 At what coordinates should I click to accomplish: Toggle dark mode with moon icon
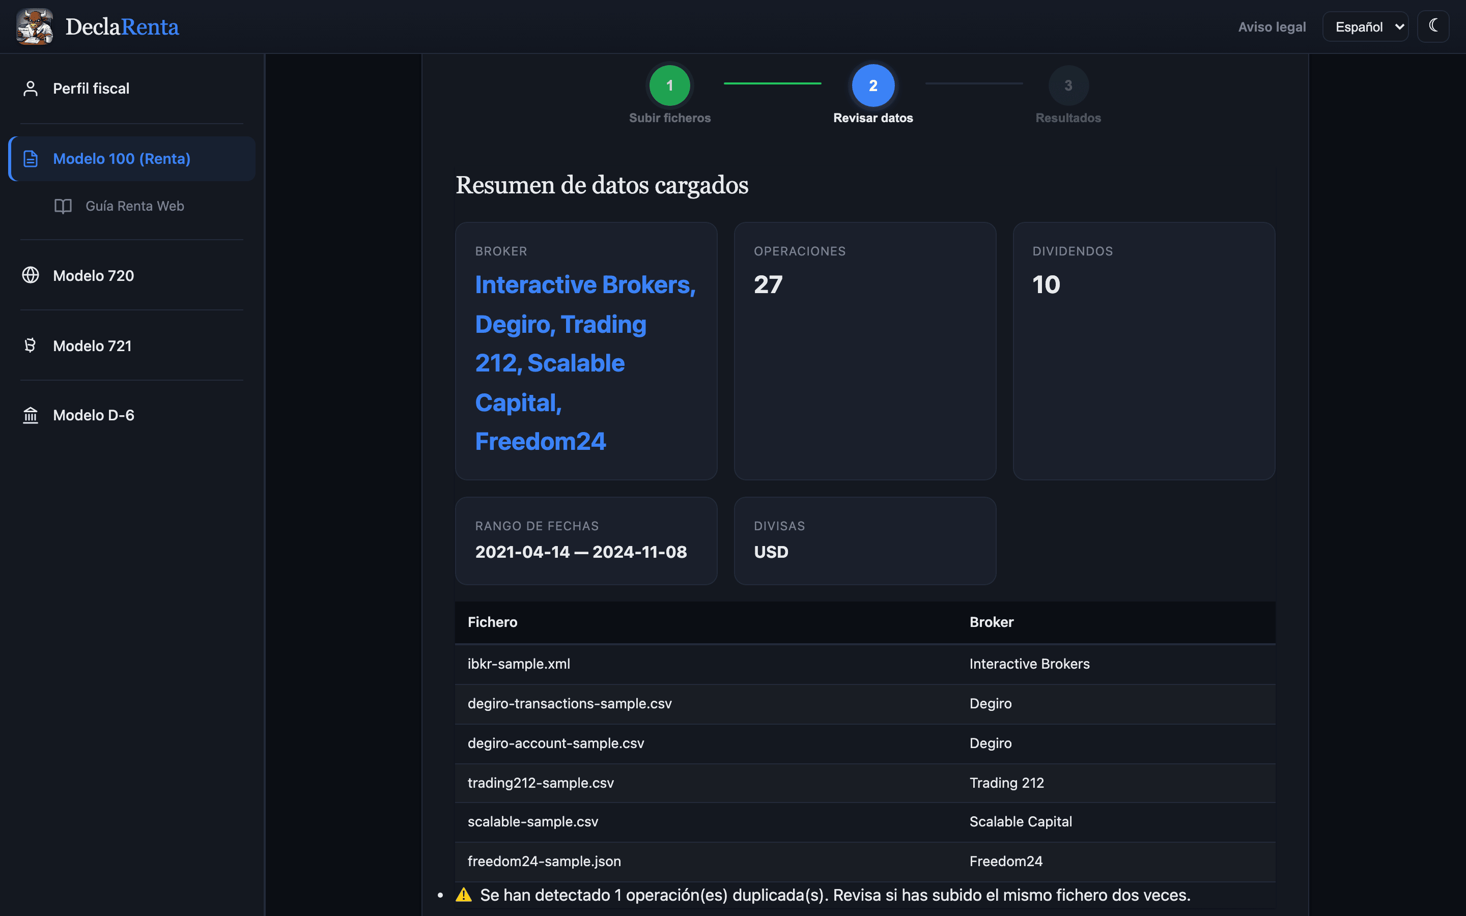1433,26
